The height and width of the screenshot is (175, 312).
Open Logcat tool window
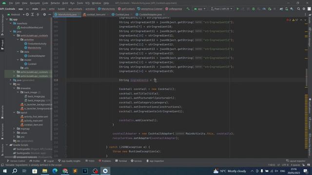(x=49, y=161)
